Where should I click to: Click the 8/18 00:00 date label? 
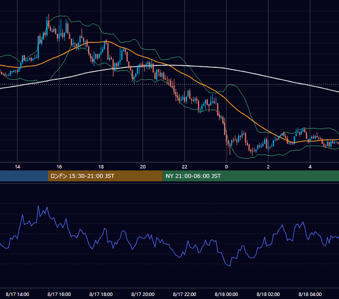pyautogui.click(x=226, y=294)
